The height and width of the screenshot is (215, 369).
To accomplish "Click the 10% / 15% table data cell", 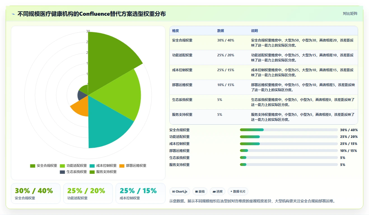I will [x=226, y=85].
